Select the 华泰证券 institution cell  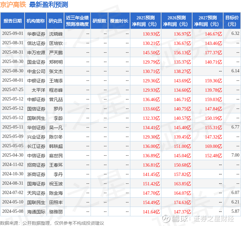36,34
